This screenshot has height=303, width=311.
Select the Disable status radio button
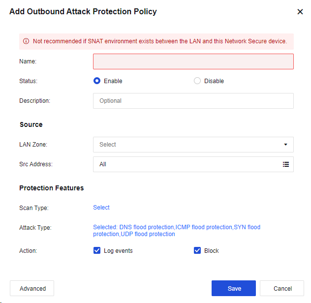click(x=197, y=81)
